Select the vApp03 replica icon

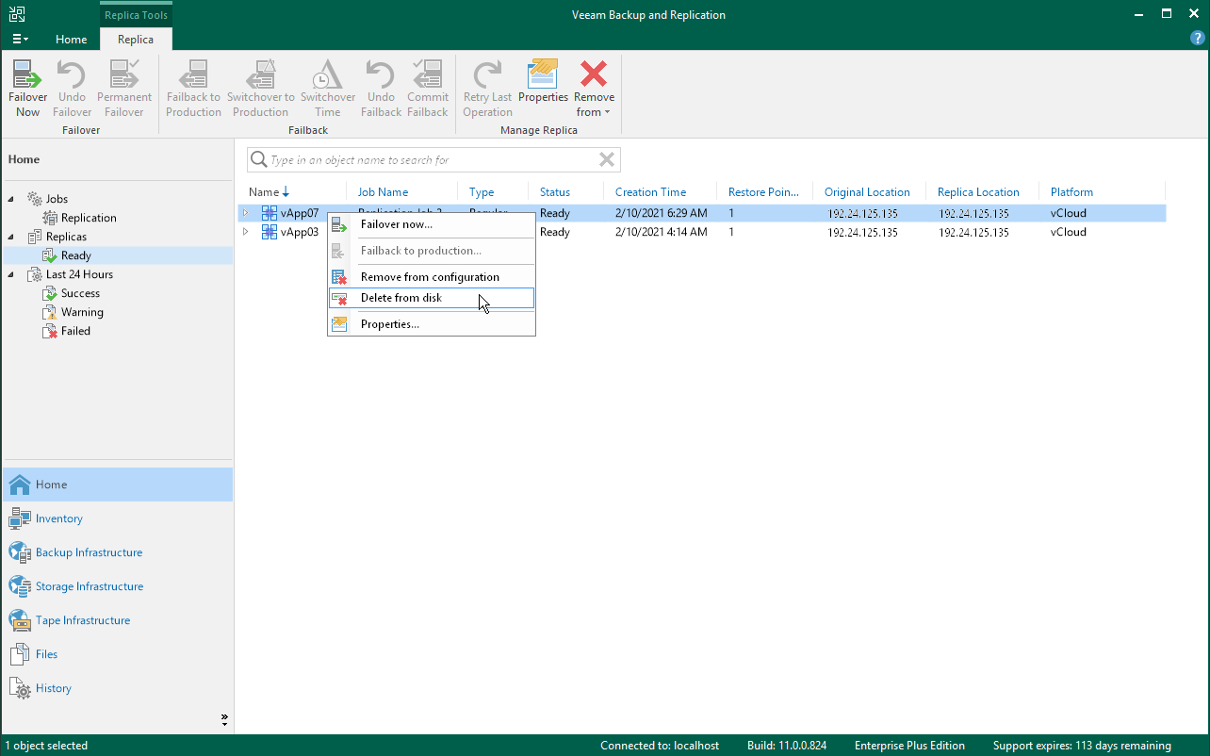[270, 232]
